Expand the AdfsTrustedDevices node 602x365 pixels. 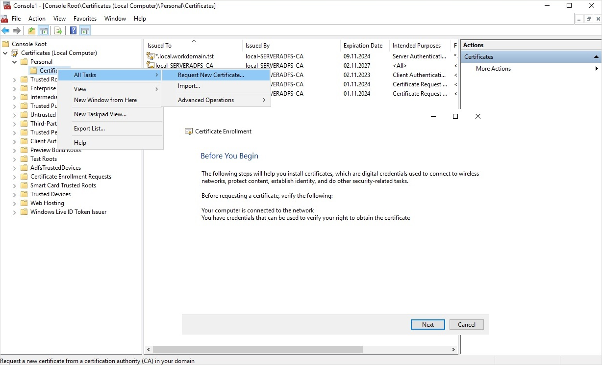tap(15, 168)
